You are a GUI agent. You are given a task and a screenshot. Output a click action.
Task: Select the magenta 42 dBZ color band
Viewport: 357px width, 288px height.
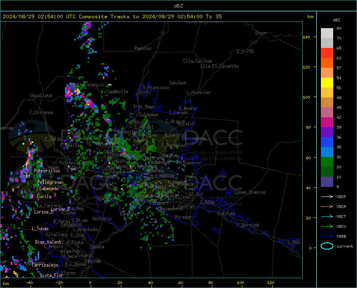click(327, 122)
